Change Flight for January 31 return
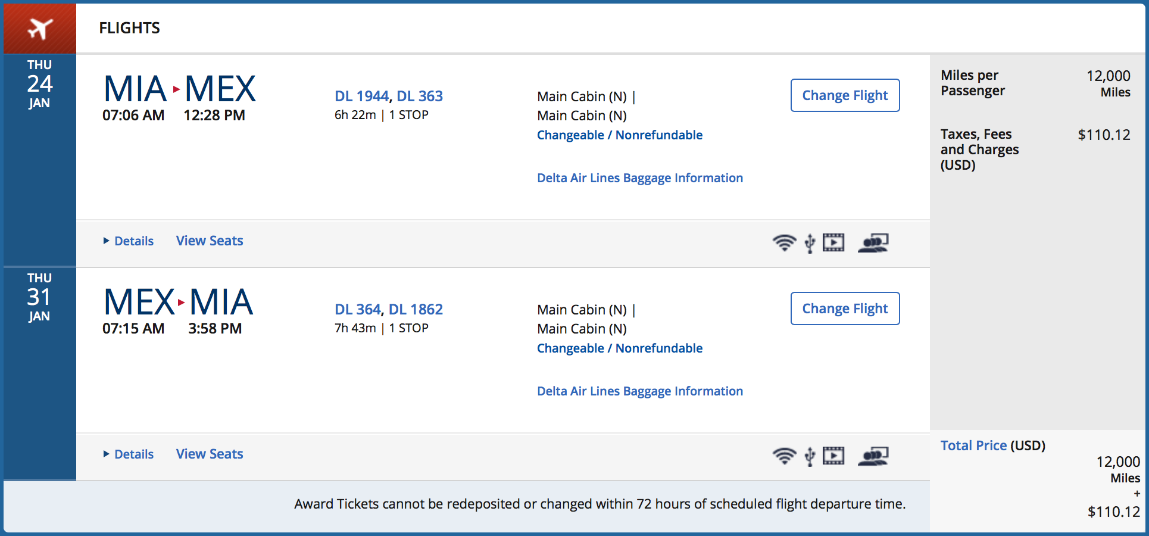The width and height of the screenshot is (1149, 536). 845,308
